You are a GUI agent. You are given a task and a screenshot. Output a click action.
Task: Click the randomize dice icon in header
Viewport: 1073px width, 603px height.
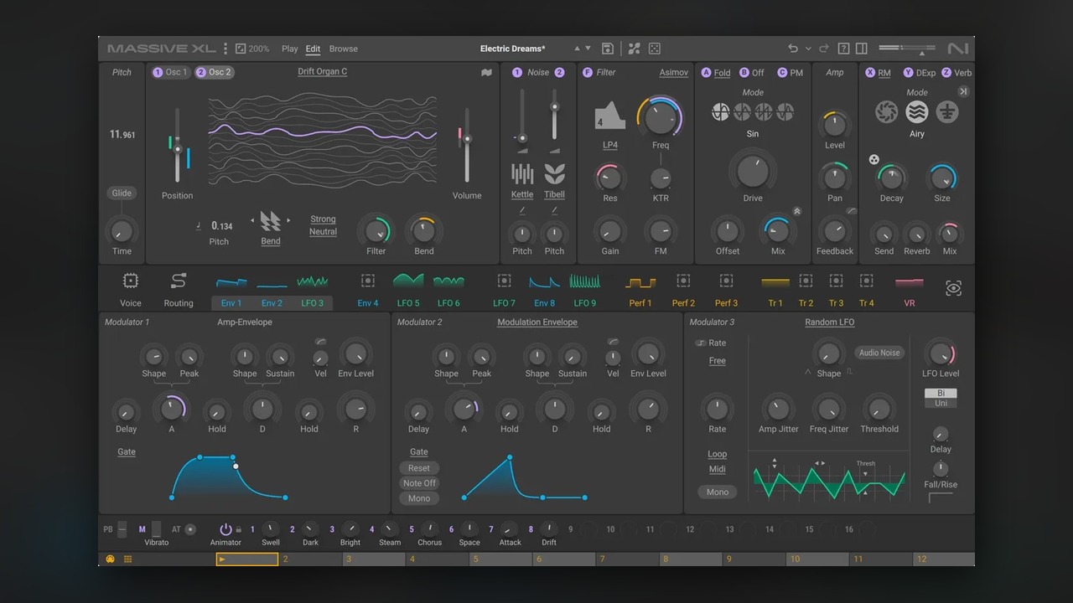click(655, 49)
